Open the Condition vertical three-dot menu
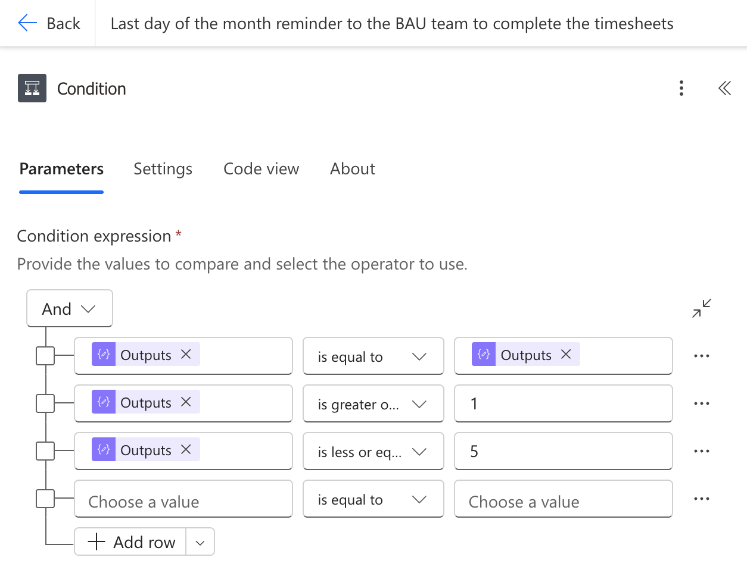 click(x=681, y=89)
